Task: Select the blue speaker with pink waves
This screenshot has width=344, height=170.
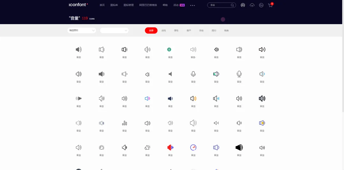Action: (147, 99)
